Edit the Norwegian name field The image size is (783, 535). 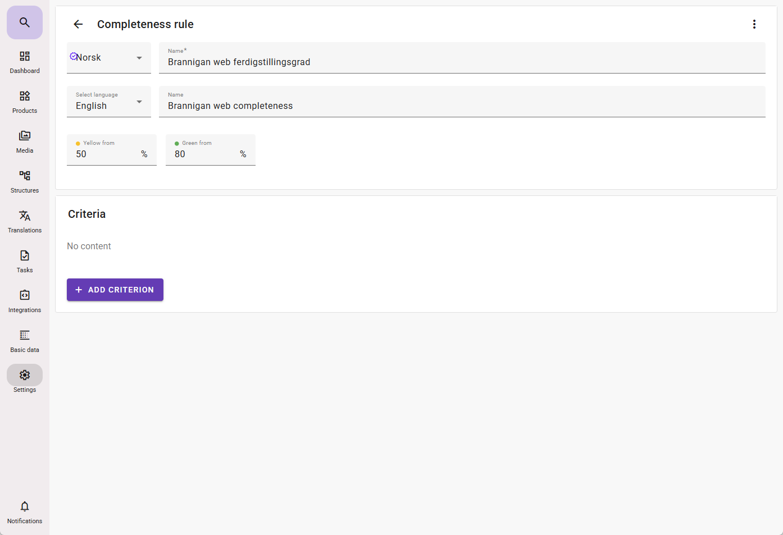coord(461,62)
